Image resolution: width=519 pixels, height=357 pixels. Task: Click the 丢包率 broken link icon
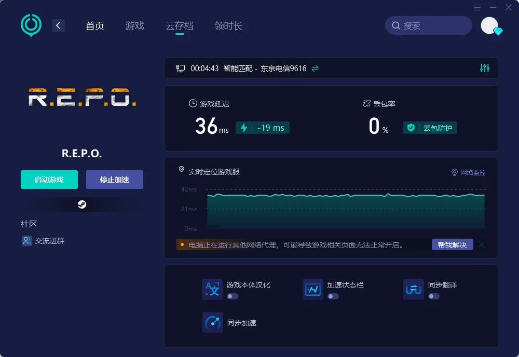[366, 104]
